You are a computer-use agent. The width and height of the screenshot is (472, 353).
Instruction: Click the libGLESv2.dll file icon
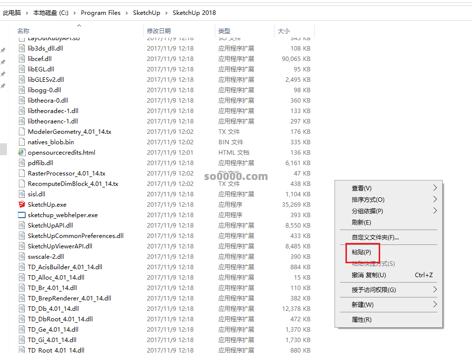click(x=22, y=79)
